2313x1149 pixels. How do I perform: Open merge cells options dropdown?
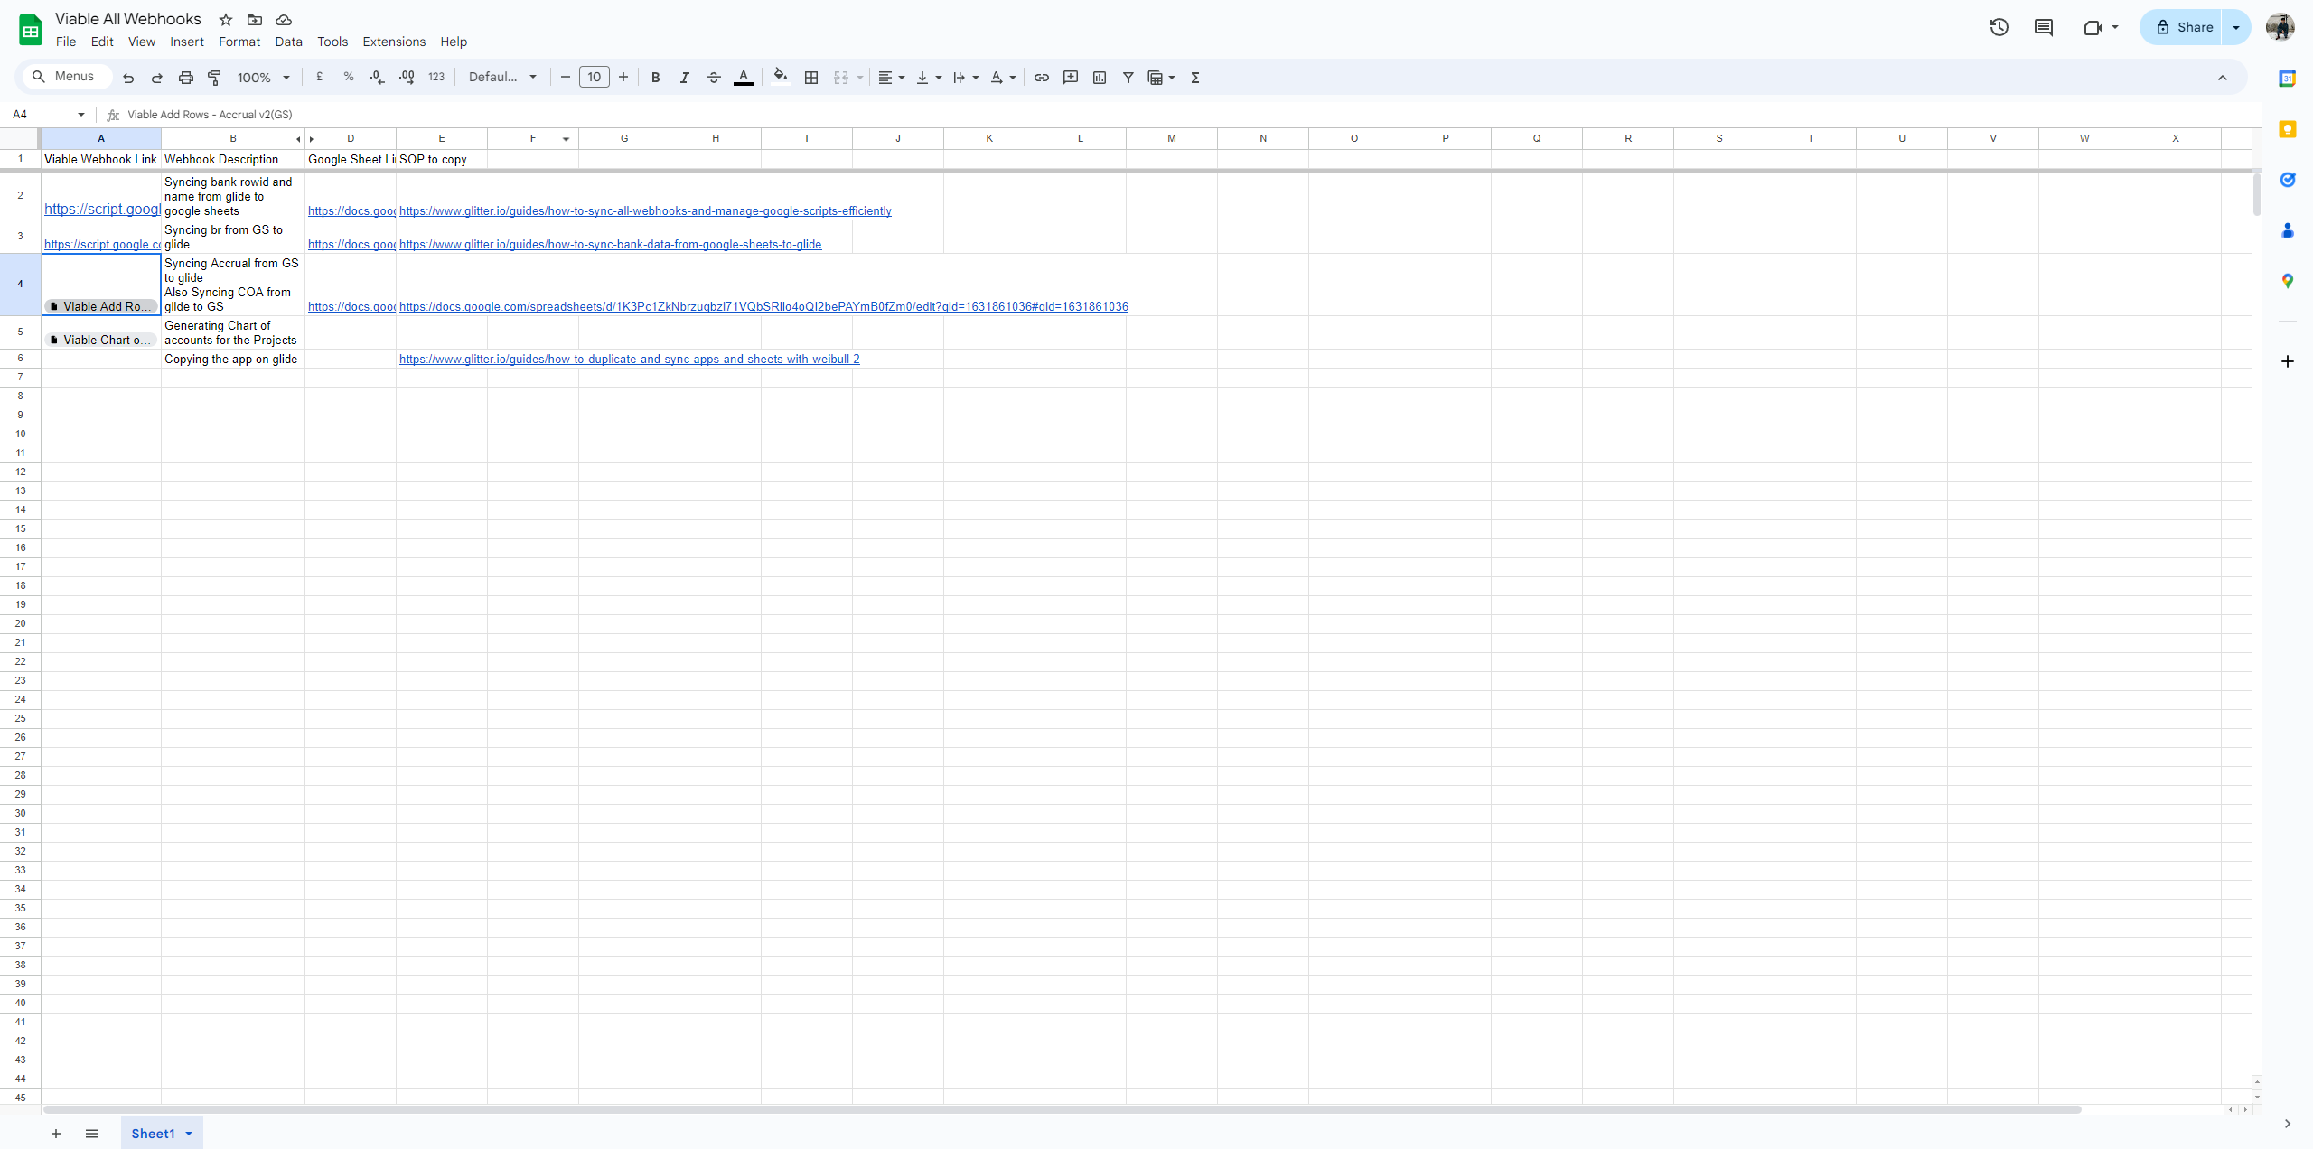pos(860,78)
